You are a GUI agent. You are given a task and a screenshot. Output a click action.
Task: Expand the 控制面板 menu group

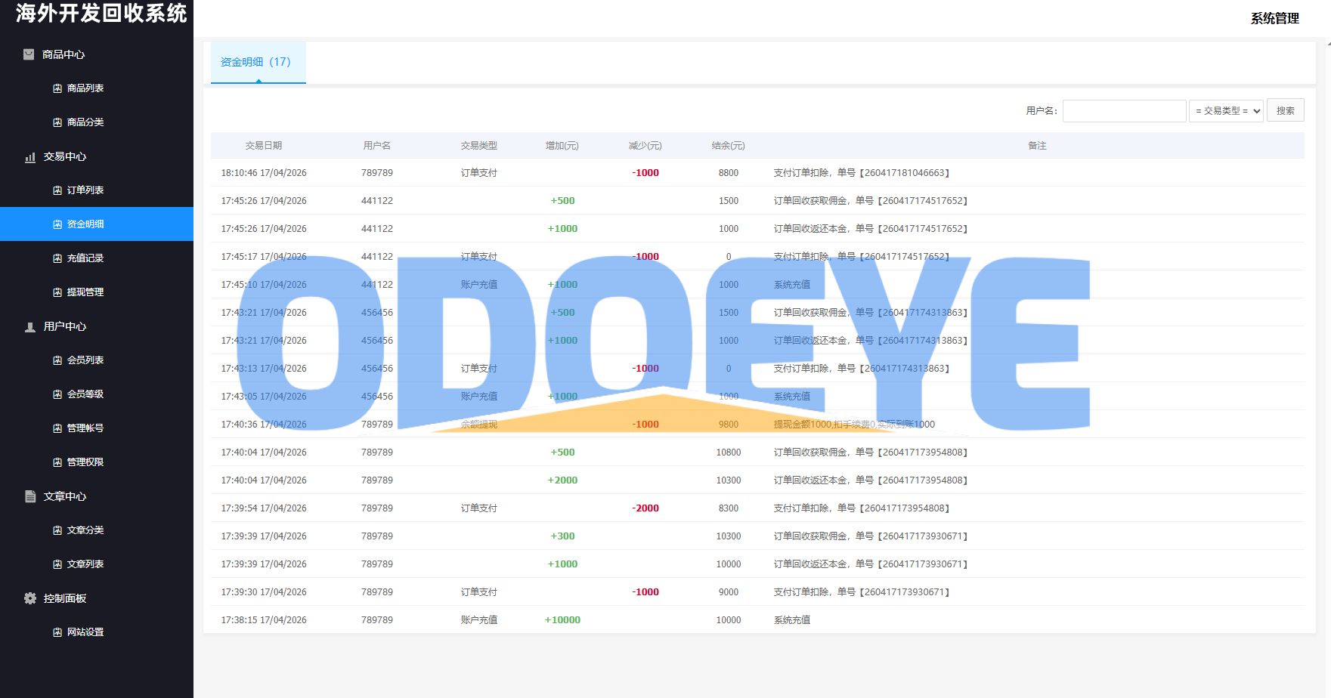[65, 598]
